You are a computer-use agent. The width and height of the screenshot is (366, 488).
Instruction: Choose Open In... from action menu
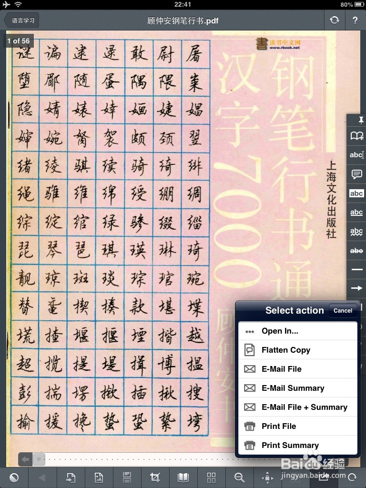297,331
